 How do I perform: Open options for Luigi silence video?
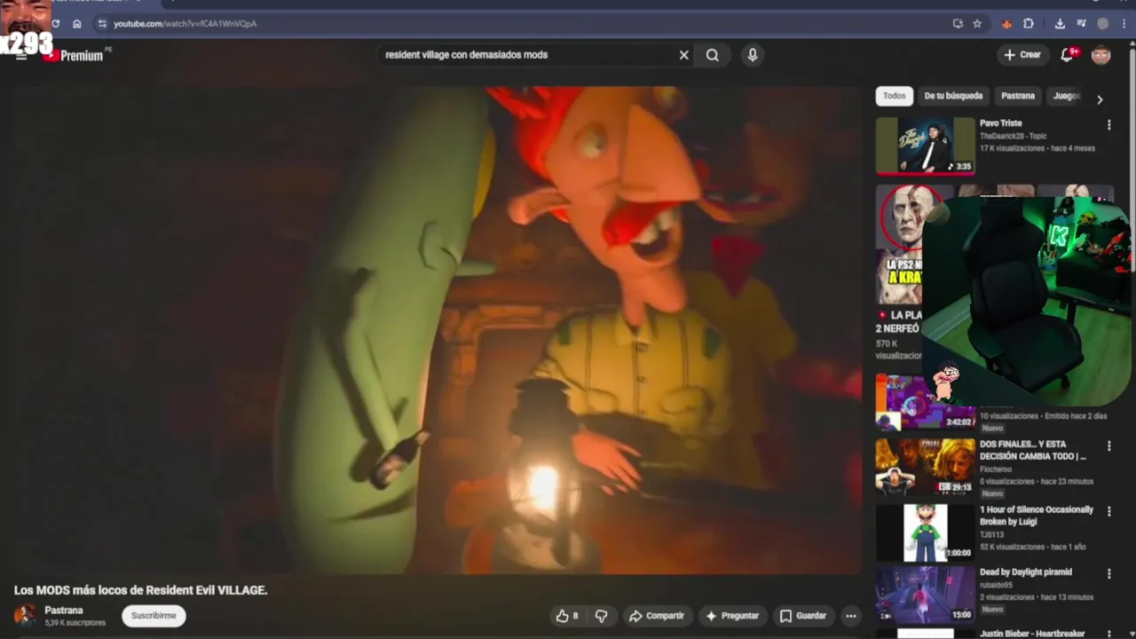pyautogui.click(x=1108, y=512)
